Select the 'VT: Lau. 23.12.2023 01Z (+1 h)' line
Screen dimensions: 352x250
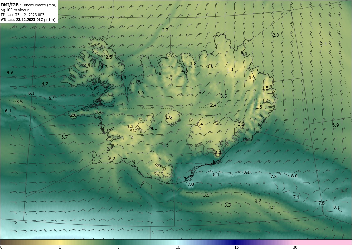28,20
